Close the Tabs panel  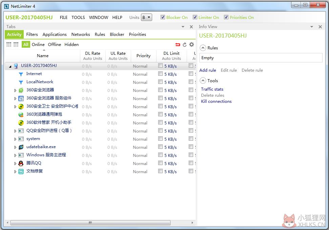pos(191,27)
